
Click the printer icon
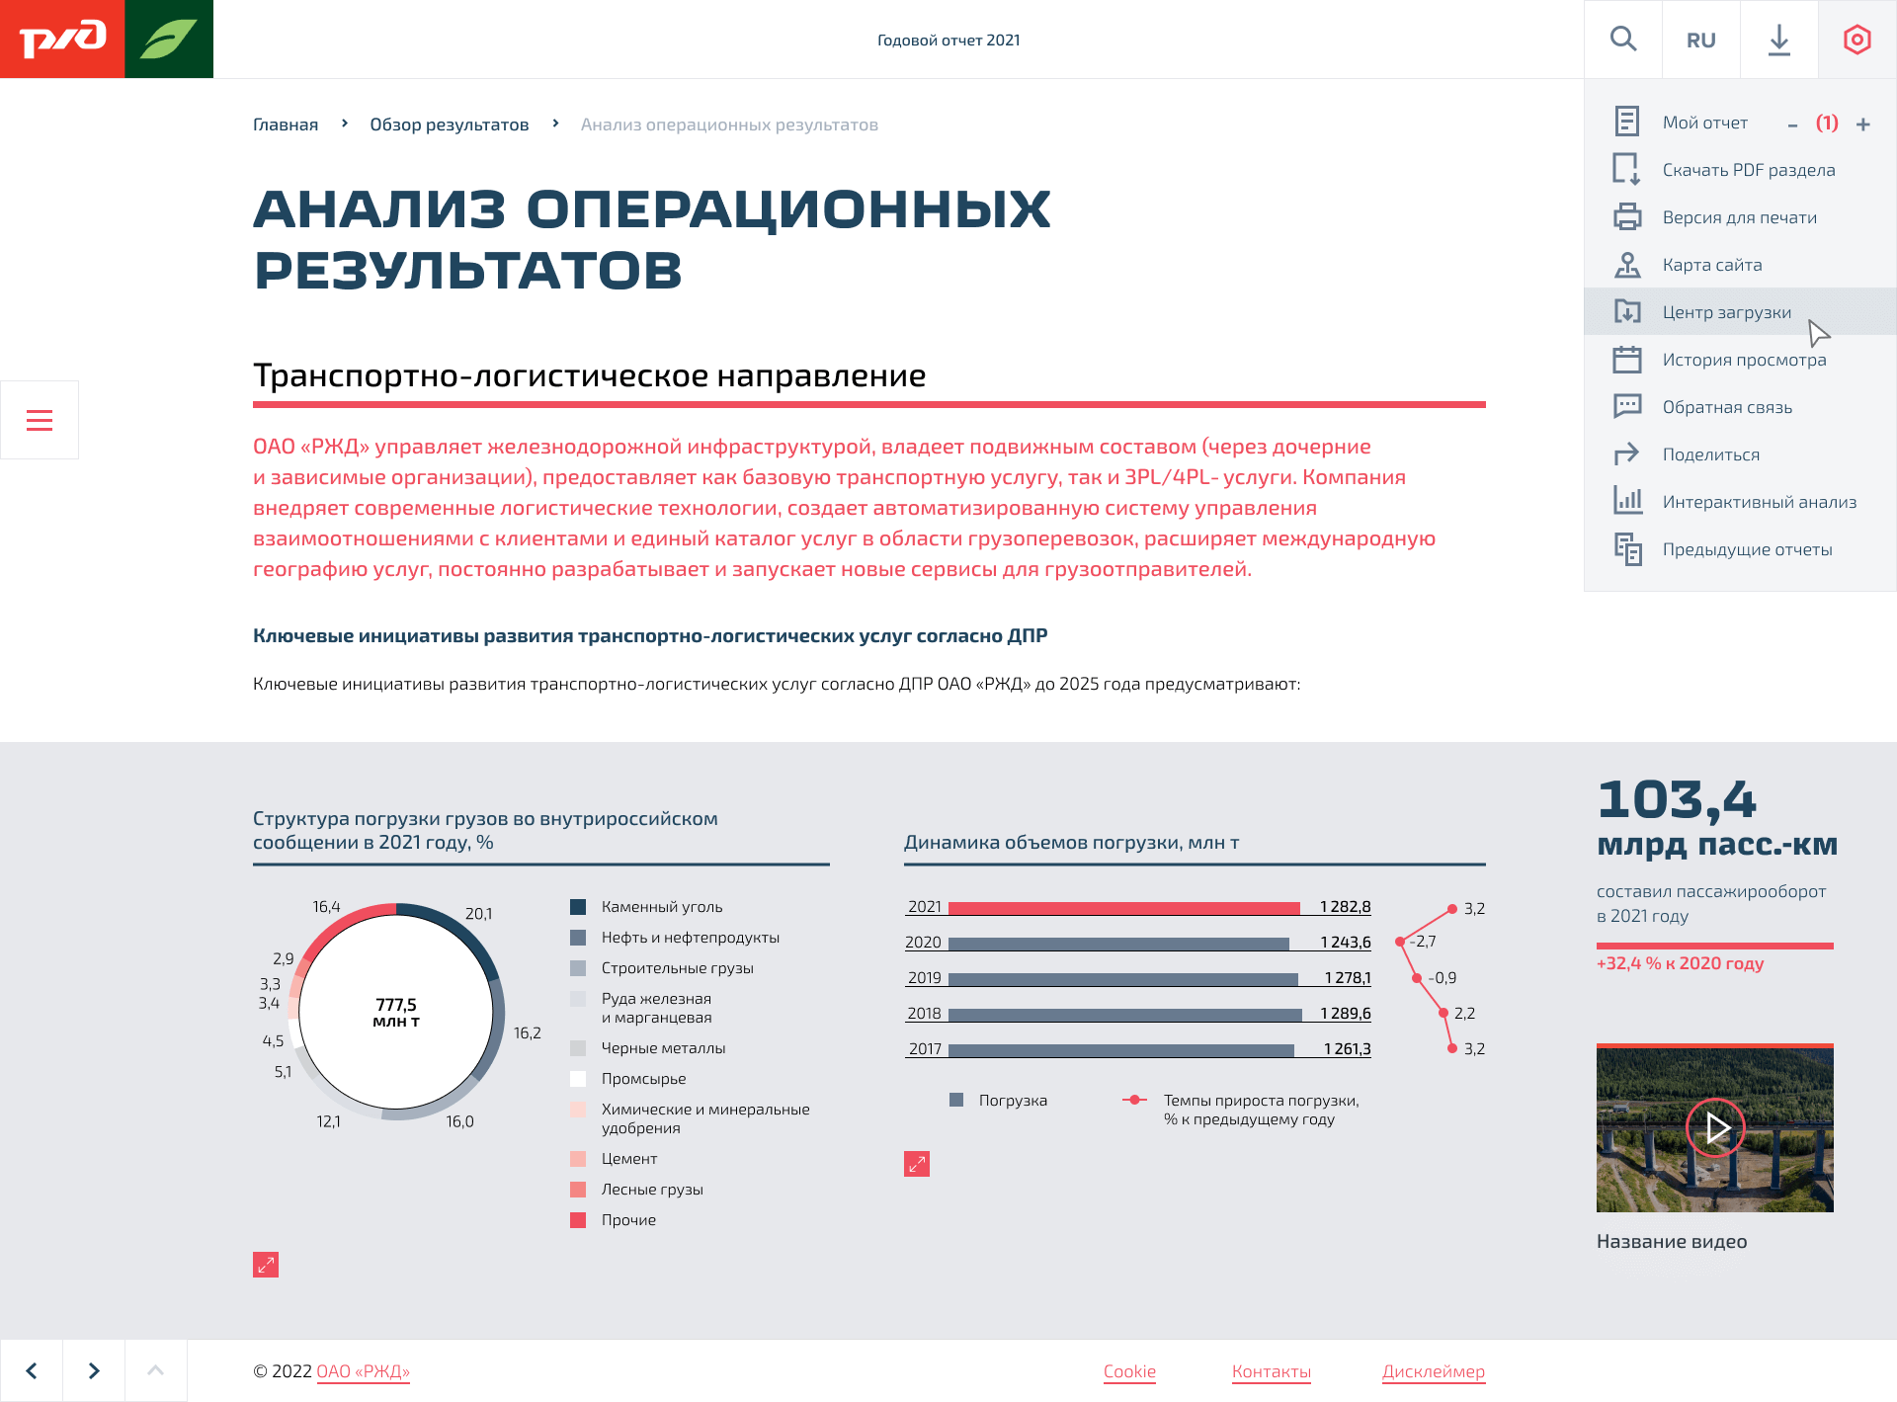pos(1627,216)
